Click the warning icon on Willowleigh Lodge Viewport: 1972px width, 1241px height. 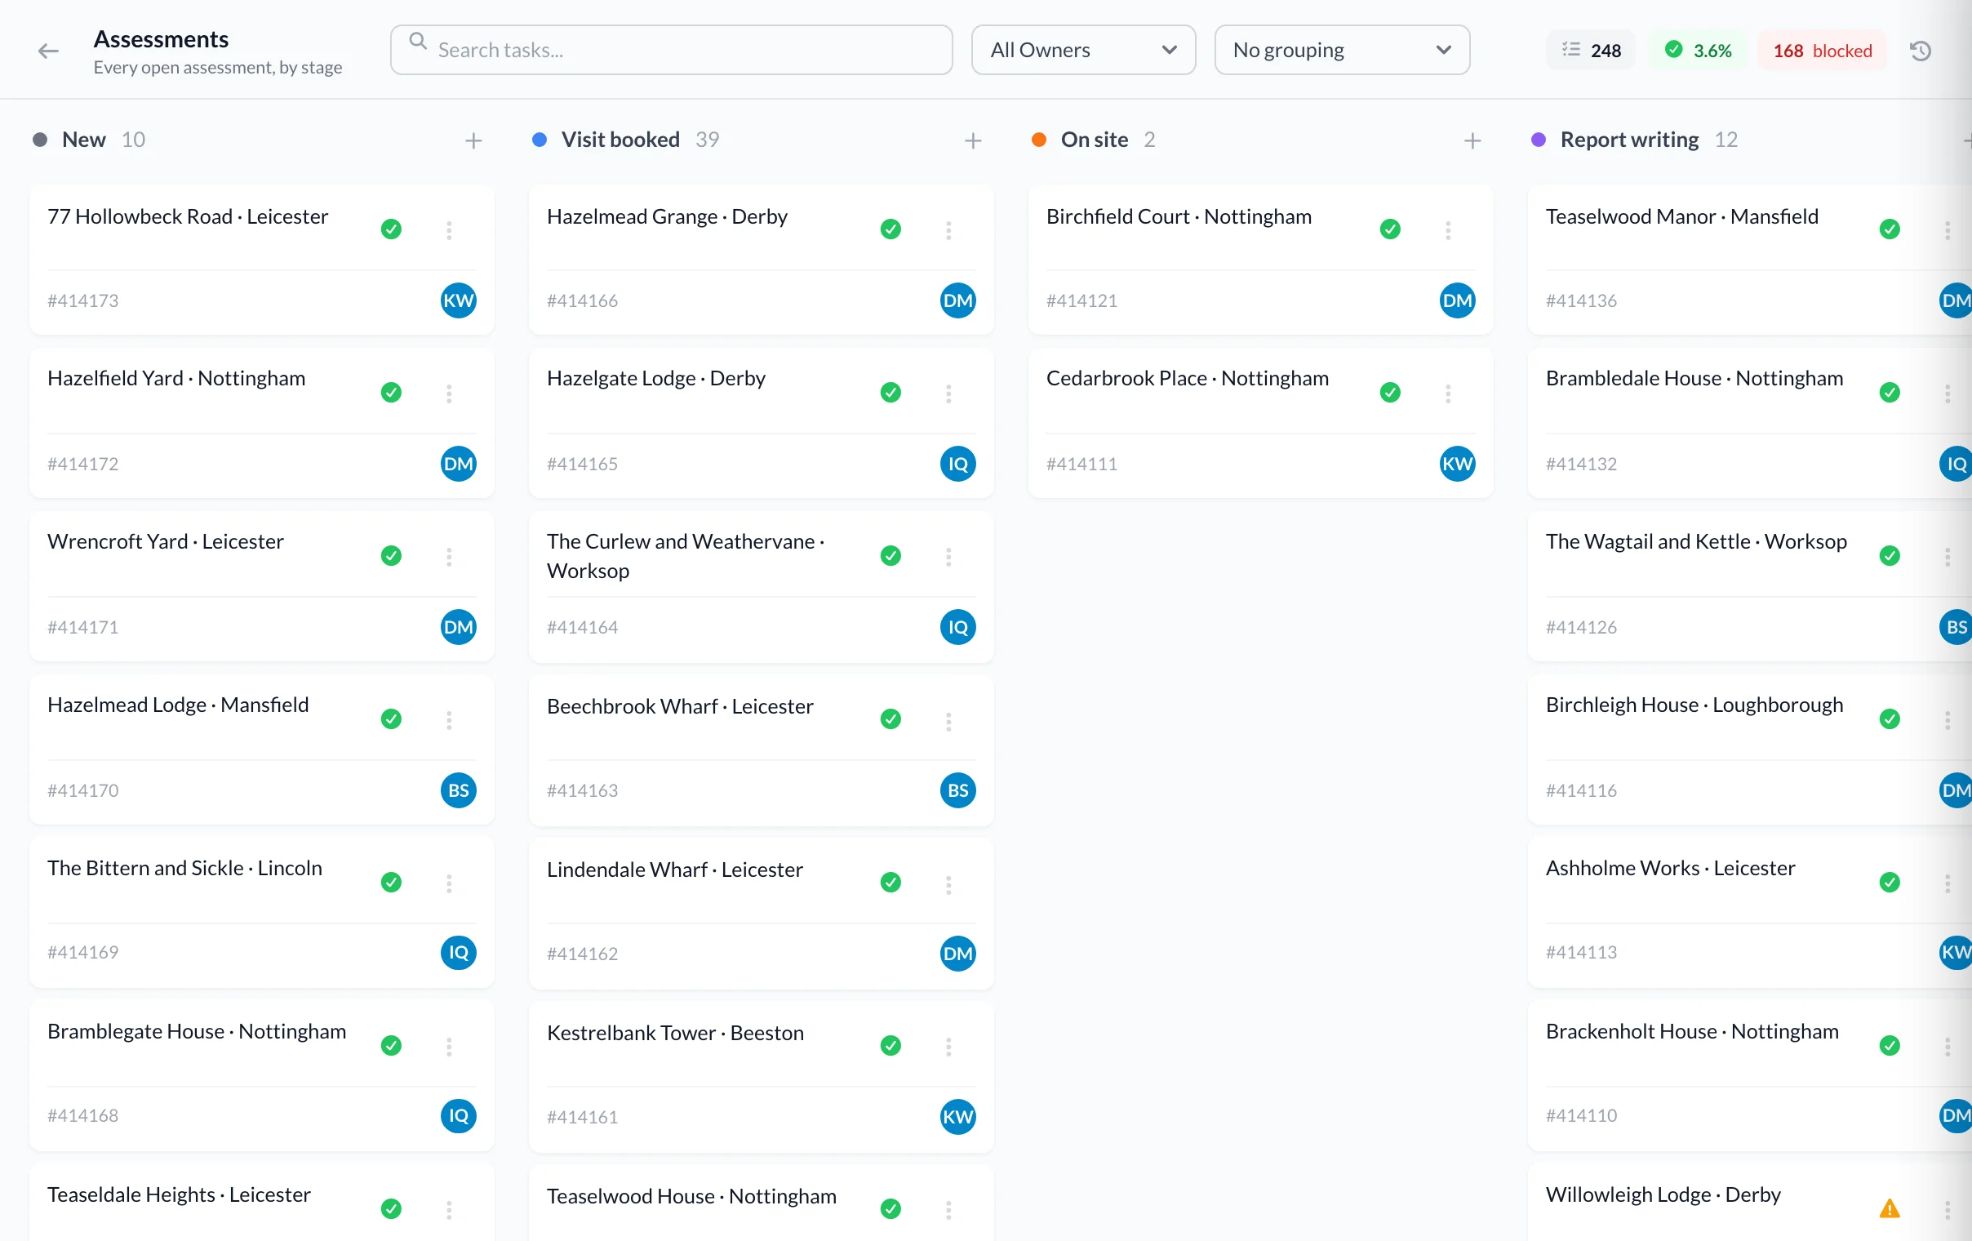(1890, 1208)
